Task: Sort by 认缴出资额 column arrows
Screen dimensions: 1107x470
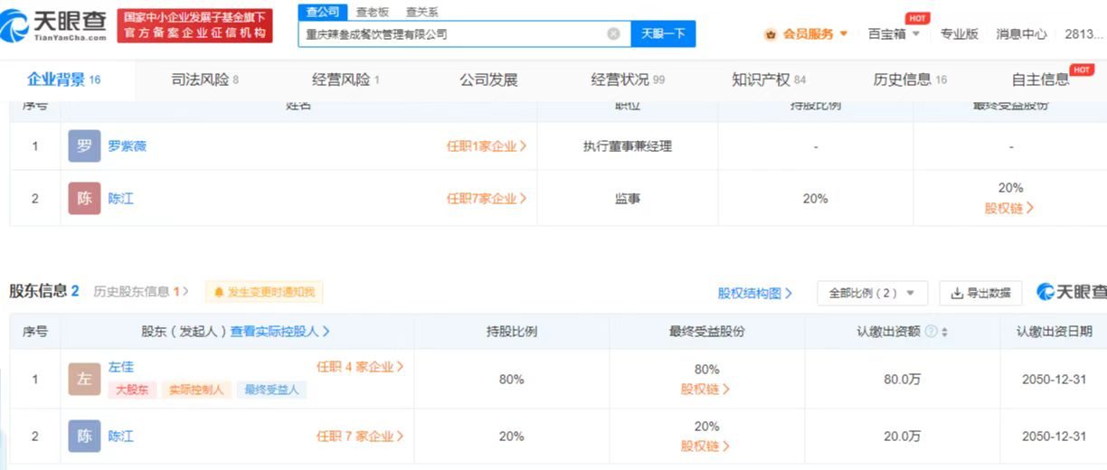Action: [x=945, y=332]
